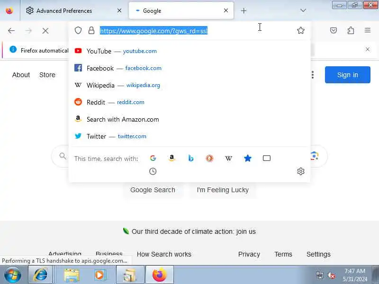379x284 pixels.
Task: Open Google apps grid menu
Action: 313,75
